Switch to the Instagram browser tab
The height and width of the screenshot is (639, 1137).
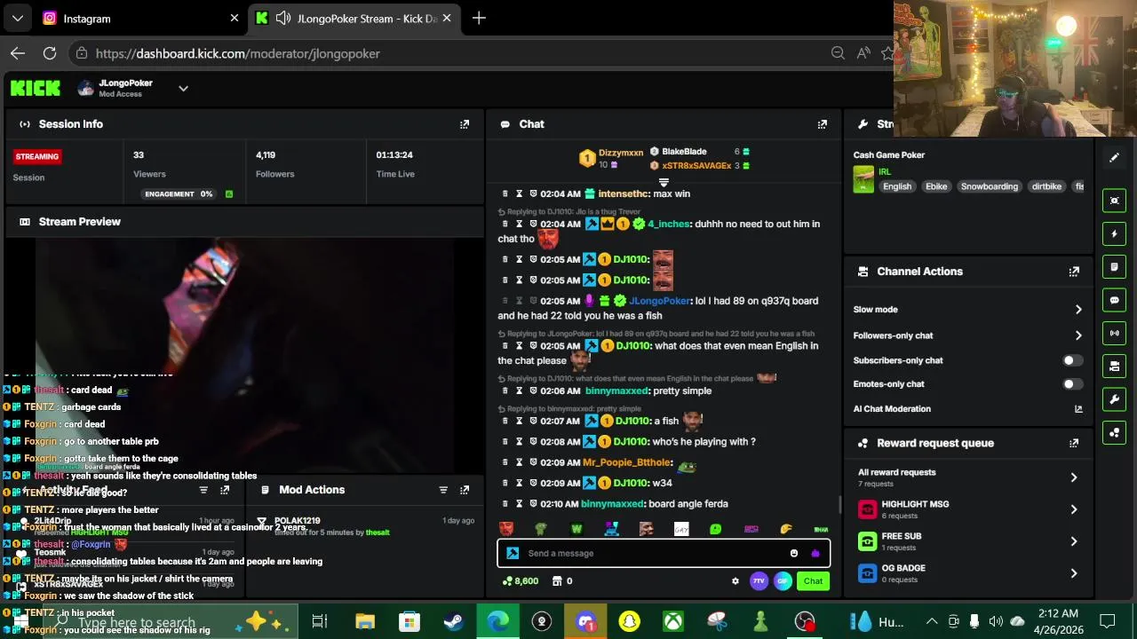click(140, 18)
